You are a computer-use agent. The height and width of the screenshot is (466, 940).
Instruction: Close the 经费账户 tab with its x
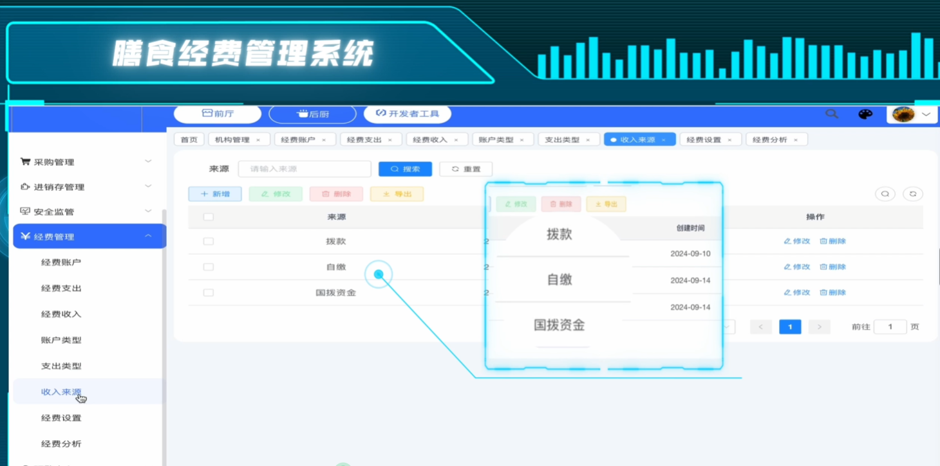(324, 139)
